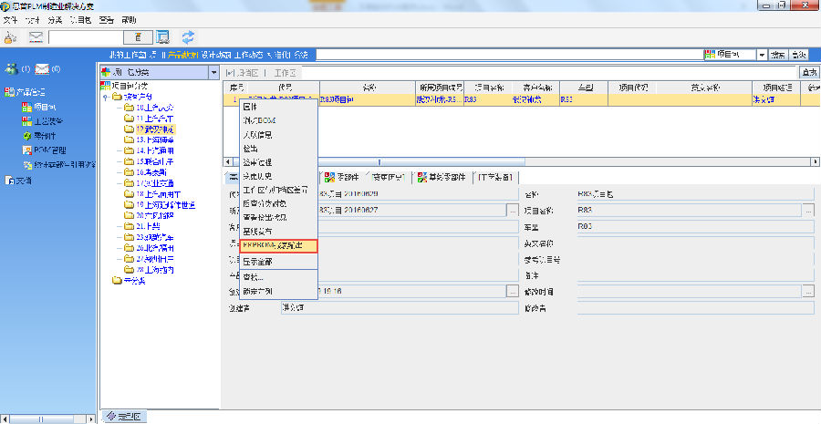Screen dimensions: 821x424
Task: Collapse the root folder tree node
Action: tap(106, 97)
